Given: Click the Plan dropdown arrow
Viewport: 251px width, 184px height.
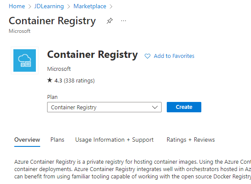Looking at the screenshot, I should pyautogui.click(x=155, y=107).
